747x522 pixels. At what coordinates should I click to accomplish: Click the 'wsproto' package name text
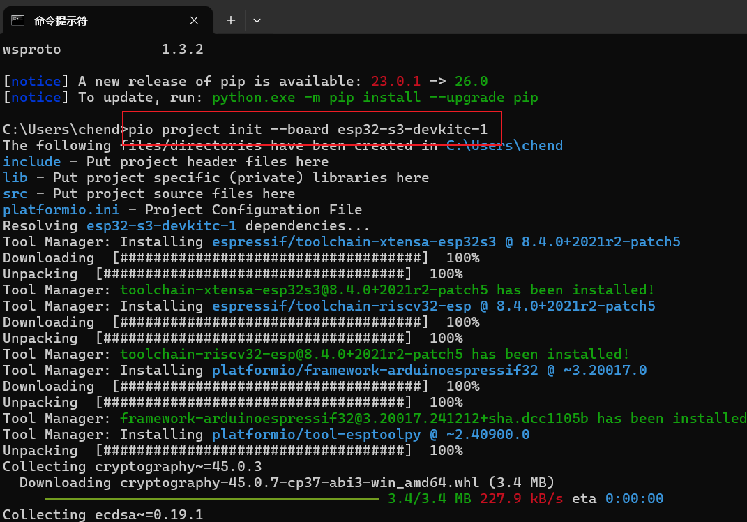[32, 50]
